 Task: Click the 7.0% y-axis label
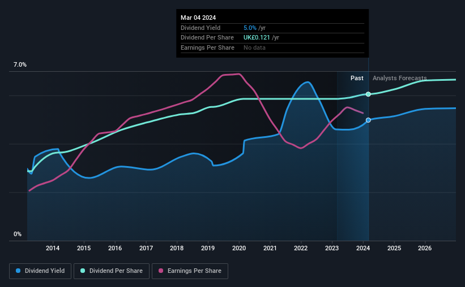click(20, 64)
